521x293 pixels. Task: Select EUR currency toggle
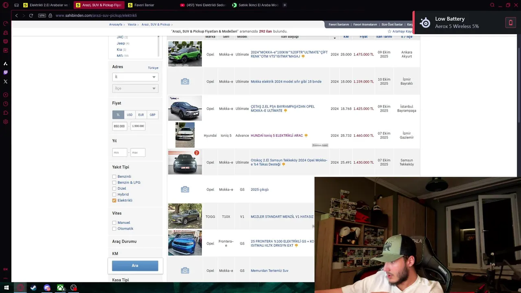pos(141,115)
